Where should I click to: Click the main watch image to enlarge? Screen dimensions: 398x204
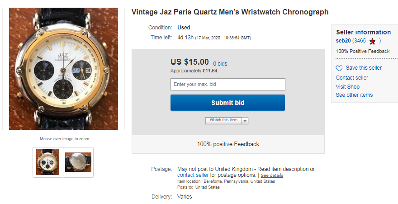point(63,69)
